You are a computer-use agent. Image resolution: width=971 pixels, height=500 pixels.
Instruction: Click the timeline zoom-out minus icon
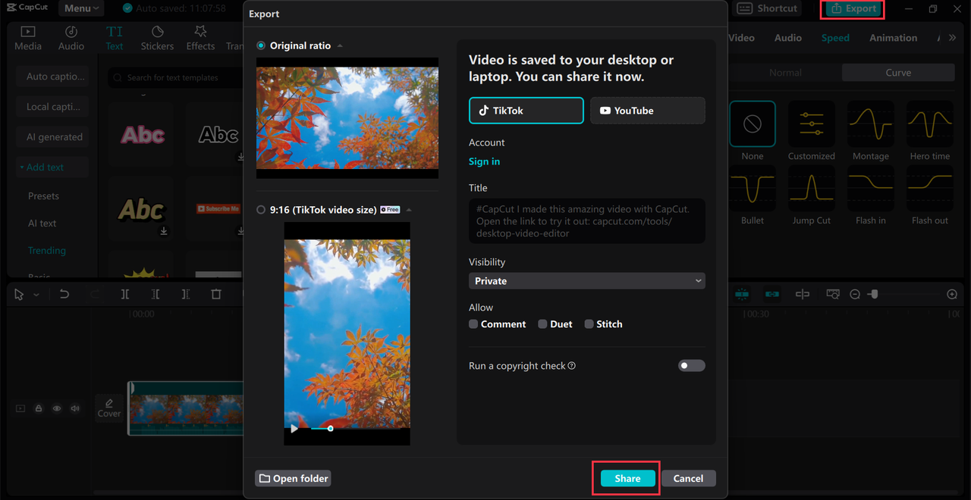coord(855,294)
